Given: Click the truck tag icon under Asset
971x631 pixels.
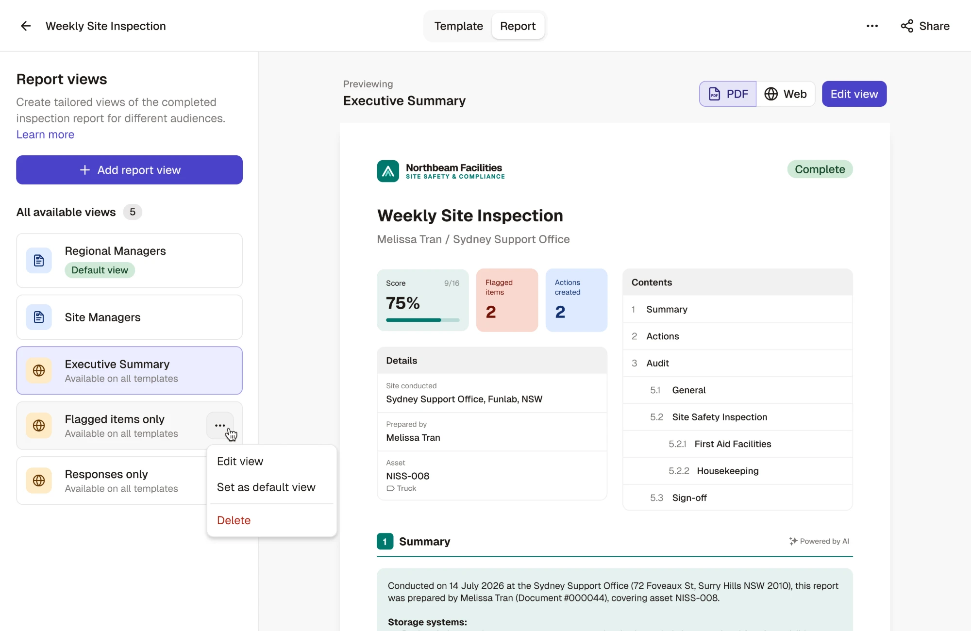Looking at the screenshot, I should [390, 489].
